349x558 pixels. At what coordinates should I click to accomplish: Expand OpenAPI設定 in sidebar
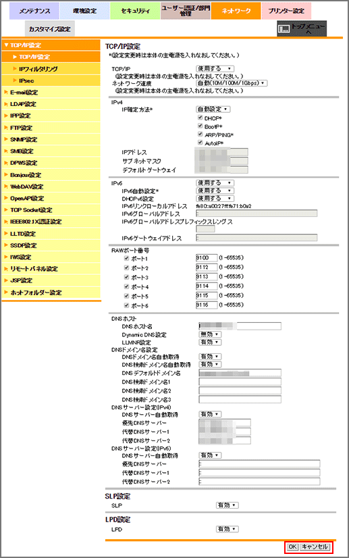point(51,198)
